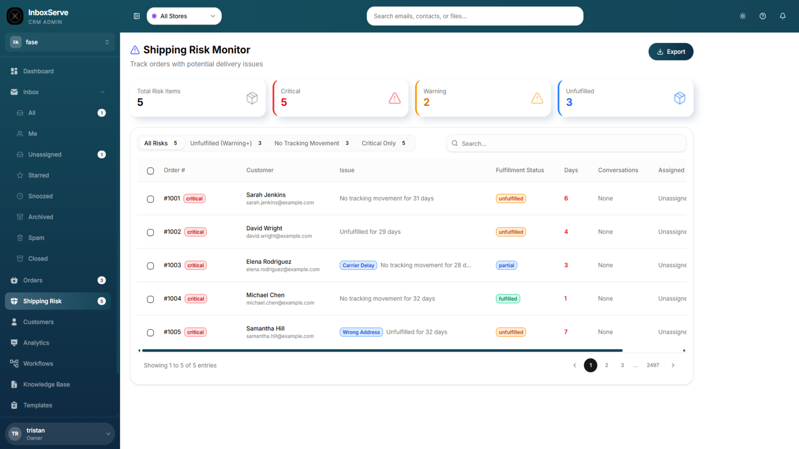Click the Analytics chart icon
The width and height of the screenshot is (799, 449).
(x=14, y=343)
